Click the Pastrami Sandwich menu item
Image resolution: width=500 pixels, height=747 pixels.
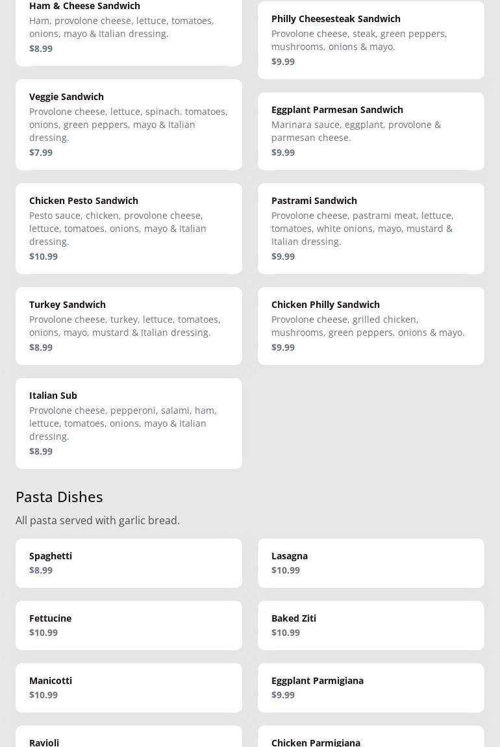click(371, 229)
